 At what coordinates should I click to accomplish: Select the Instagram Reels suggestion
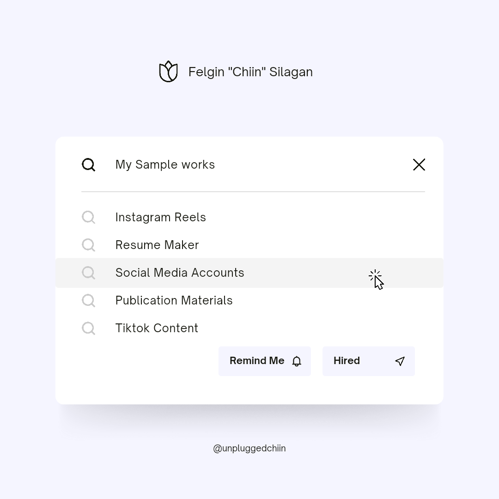(x=160, y=217)
